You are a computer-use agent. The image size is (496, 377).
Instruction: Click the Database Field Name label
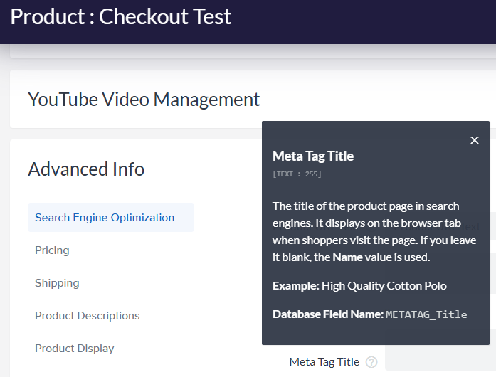[x=327, y=314]
